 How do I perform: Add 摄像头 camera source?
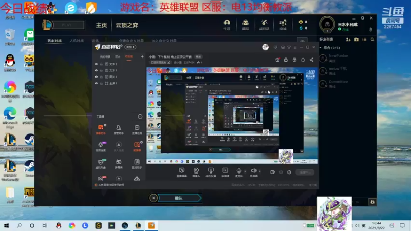(196, 172)
